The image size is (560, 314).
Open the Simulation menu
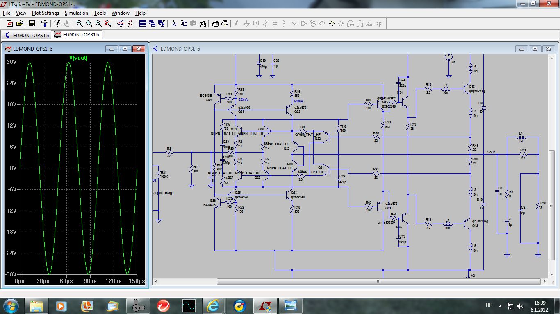[76, 13]
